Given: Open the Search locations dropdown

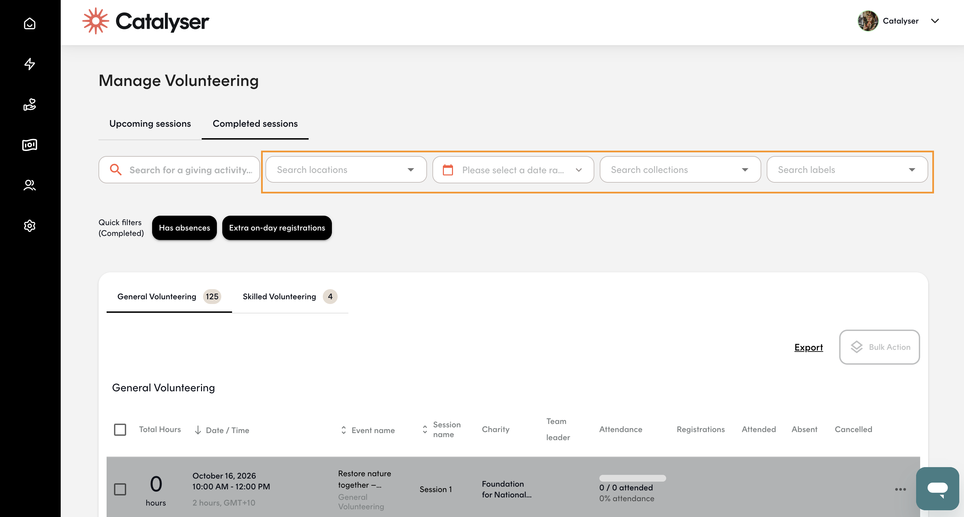Looking at the screenshot, I should [346, 170].
